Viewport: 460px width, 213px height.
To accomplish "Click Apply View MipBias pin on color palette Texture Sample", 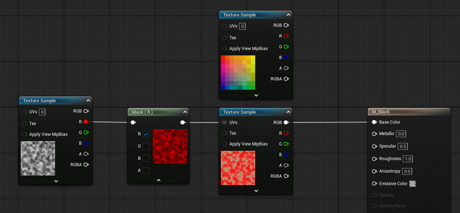I will coord(224,48).
